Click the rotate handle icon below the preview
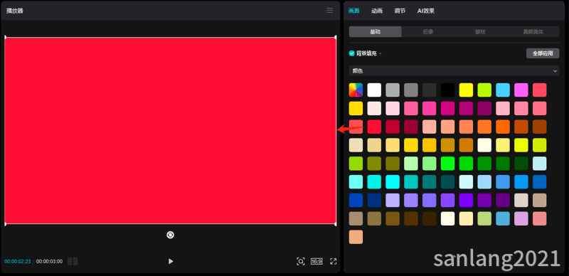The width and height of the screenshot is (569, 276). 170,235
